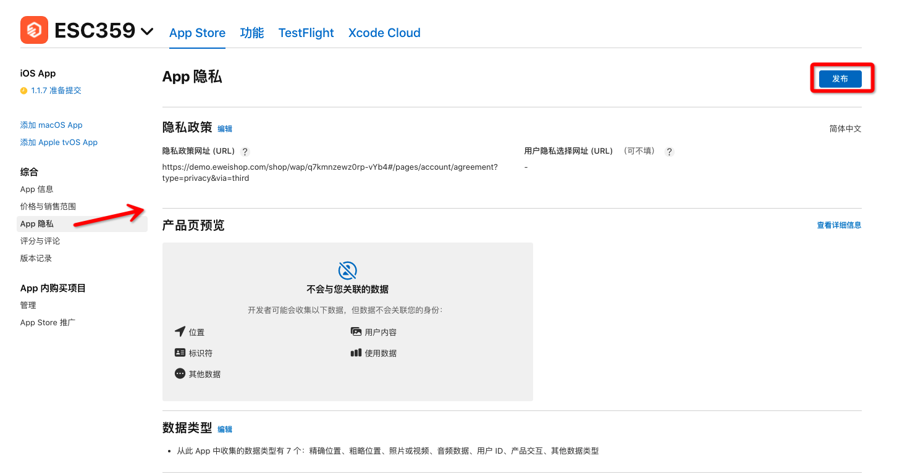897x474 pixels.
Task: Click the 使用数据 bar chart icon
Action: click(x=356, y=353)
